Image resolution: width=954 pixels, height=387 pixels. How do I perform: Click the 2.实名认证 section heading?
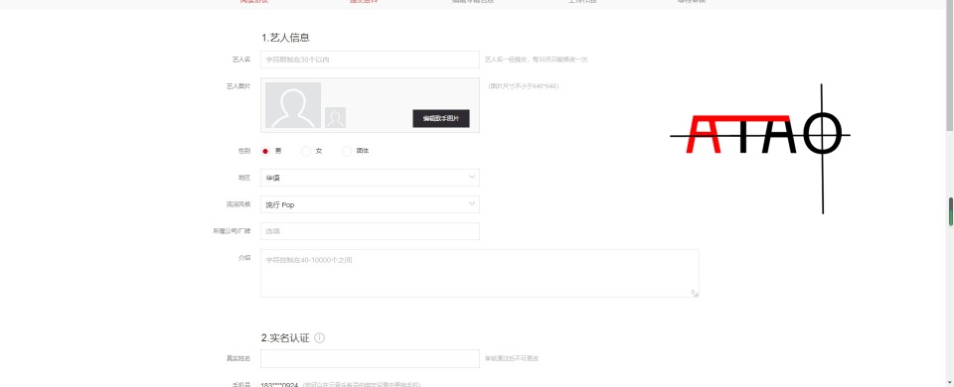coord(285,337)
